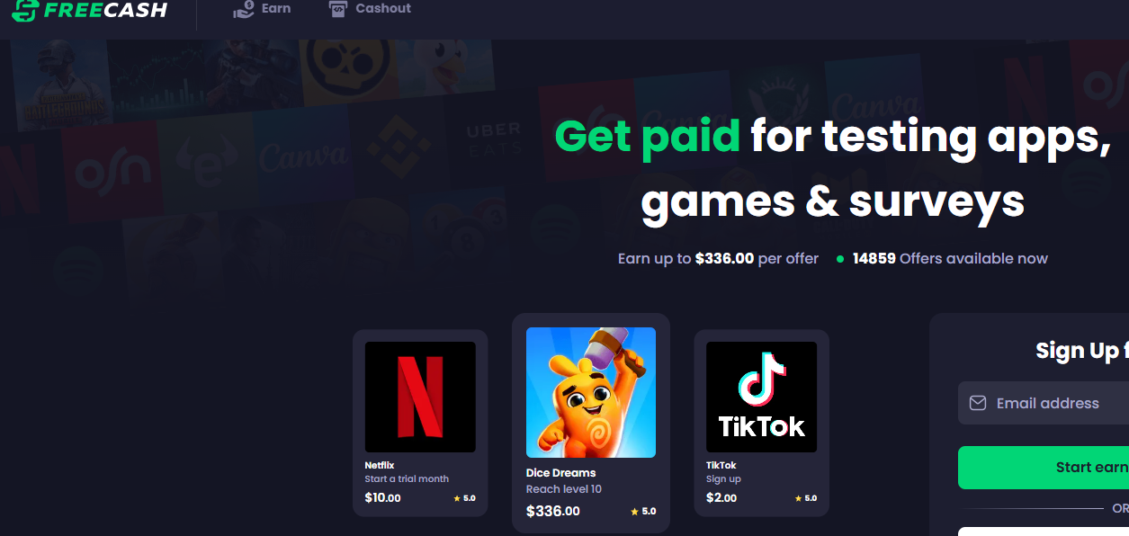Click the green dot beside offers count
This screenshot has width=1129, height=536.
tap(840, 259)
